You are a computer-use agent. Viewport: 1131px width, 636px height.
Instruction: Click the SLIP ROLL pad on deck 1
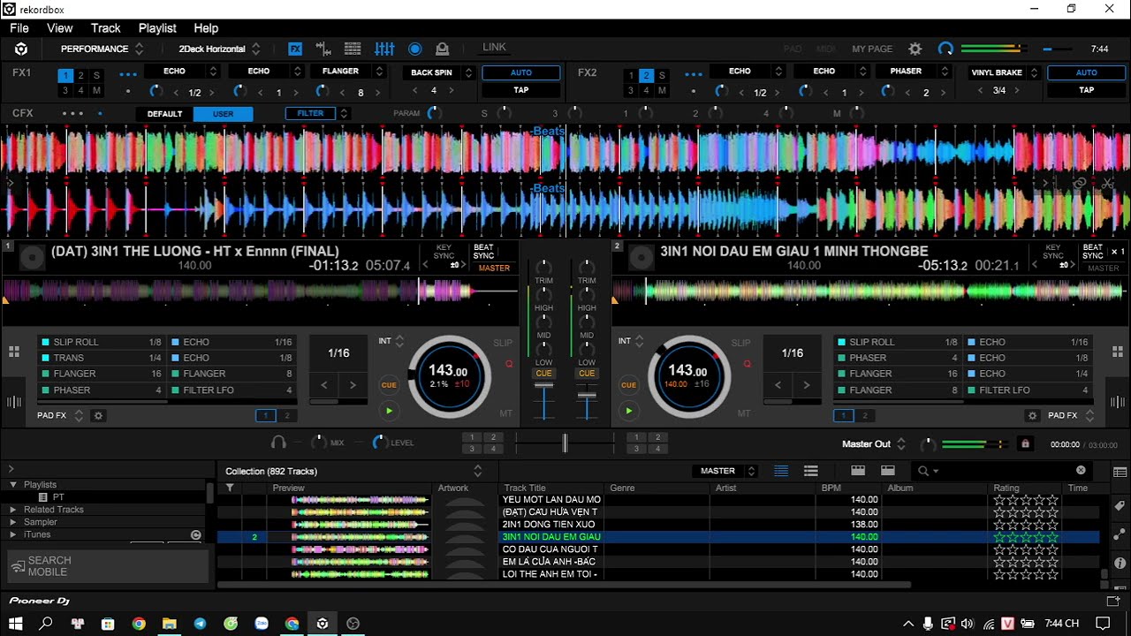pyautogui.click(x=102, y=342)
